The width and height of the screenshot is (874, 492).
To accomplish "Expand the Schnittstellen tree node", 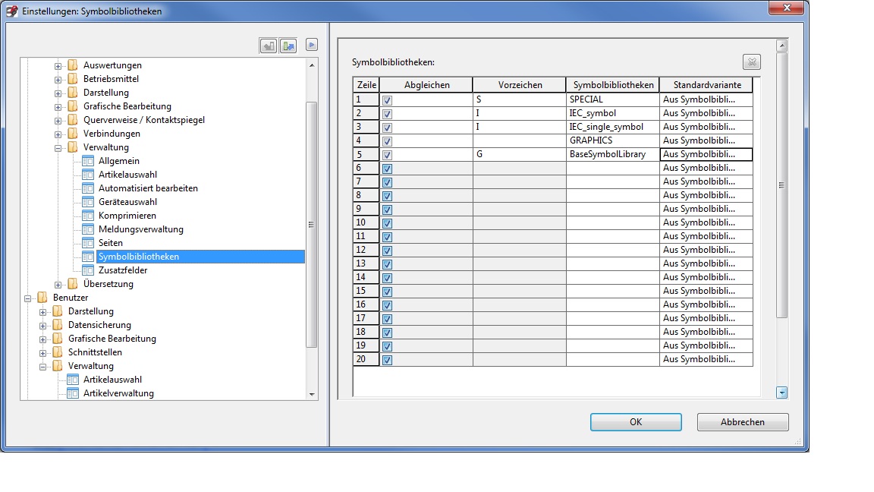I will pos(43,353).
